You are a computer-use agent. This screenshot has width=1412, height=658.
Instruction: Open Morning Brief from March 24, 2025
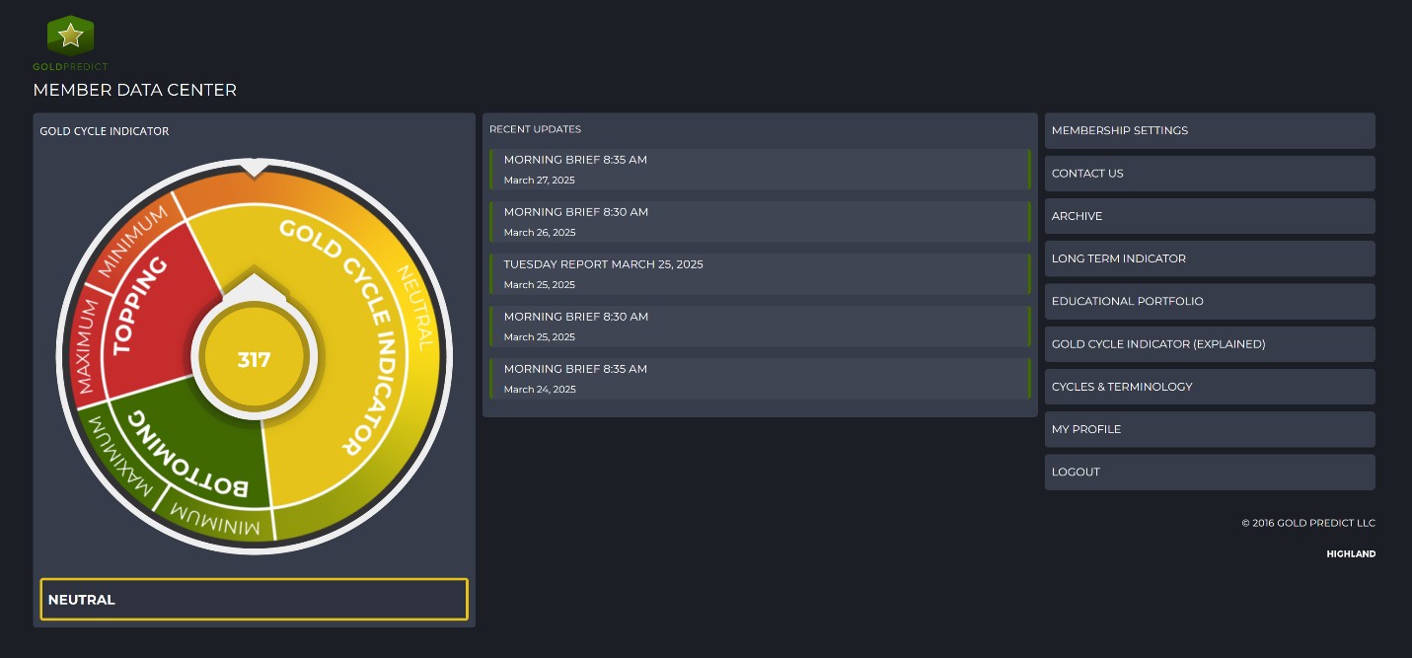759,379
